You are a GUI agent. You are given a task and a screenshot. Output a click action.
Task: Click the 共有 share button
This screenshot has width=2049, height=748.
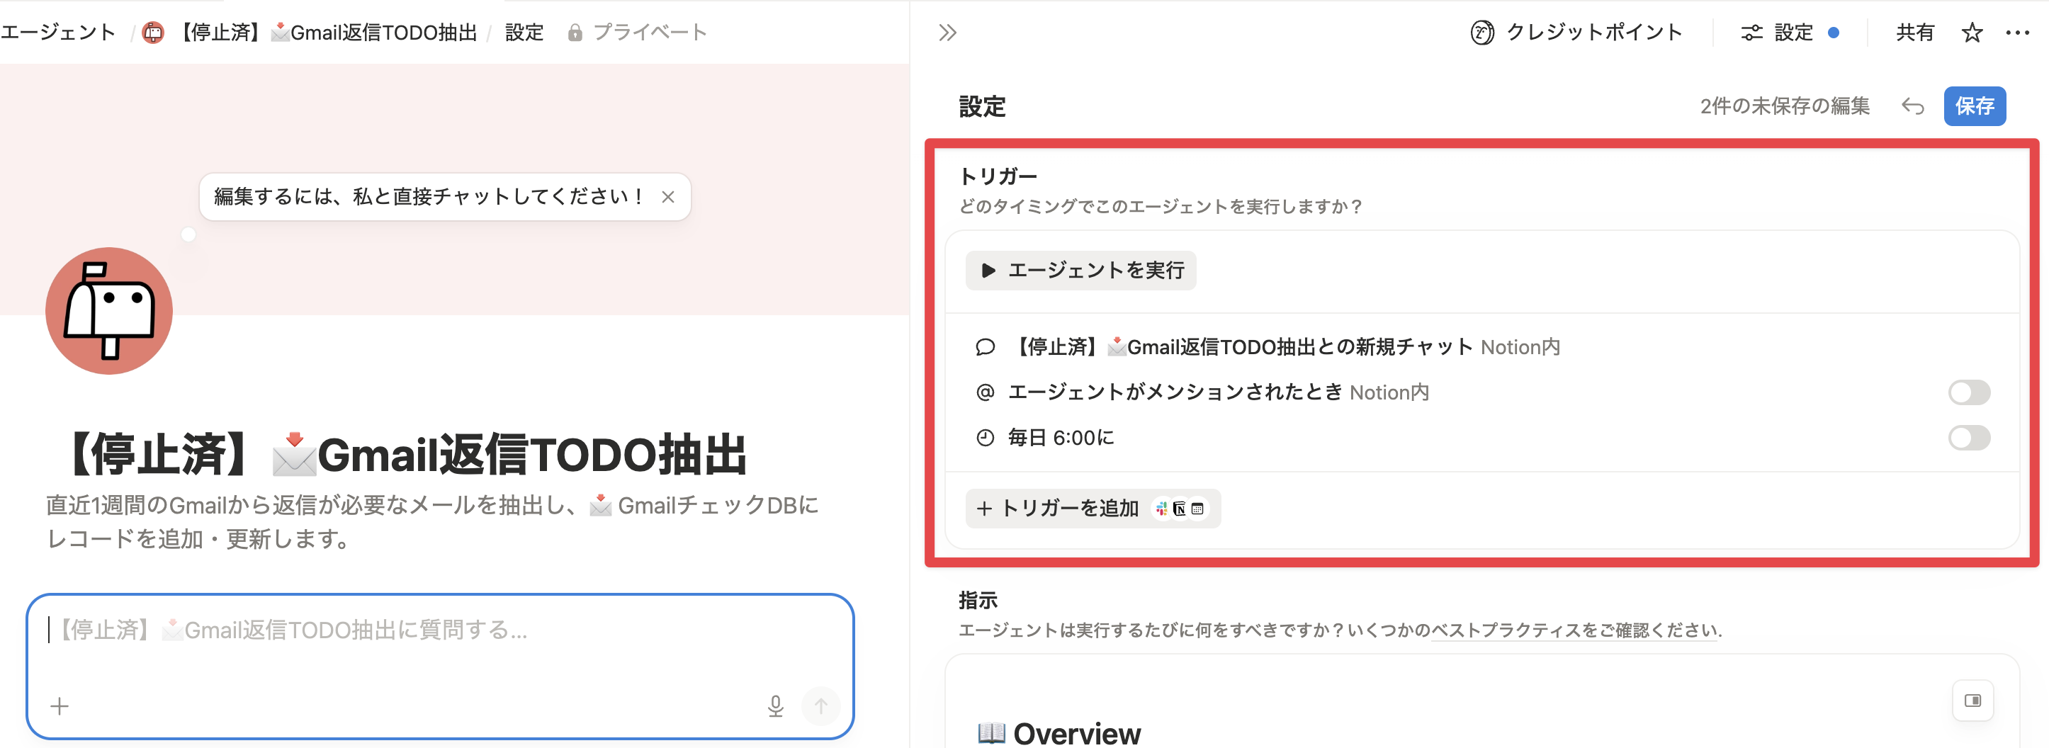click(x=1914, y=33)
